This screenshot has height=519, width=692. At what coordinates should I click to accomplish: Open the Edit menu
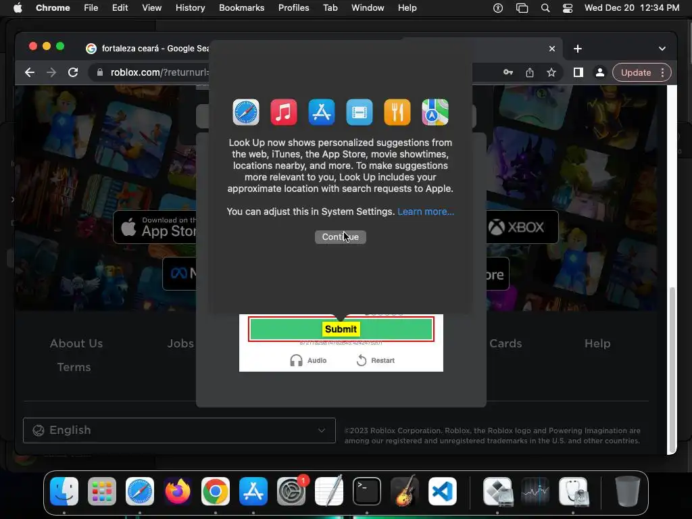120,8
